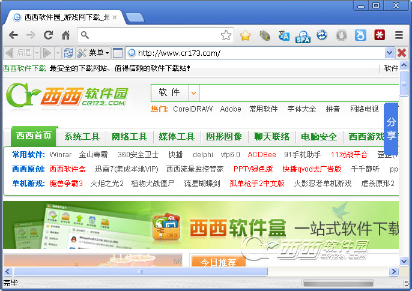Click the vertical scrollbar thumb
This screenshot has width=412, height=291.
click(404, 83)
